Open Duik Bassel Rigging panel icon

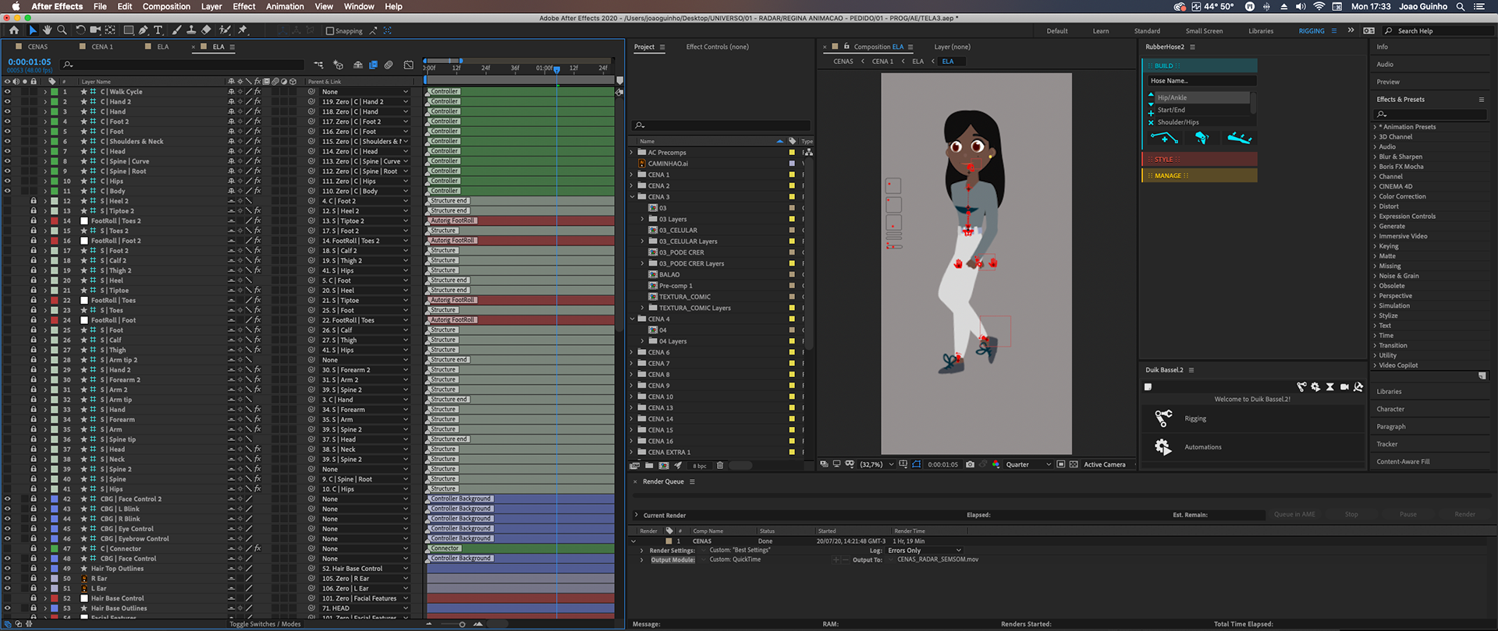click(x=1163, y=418)
